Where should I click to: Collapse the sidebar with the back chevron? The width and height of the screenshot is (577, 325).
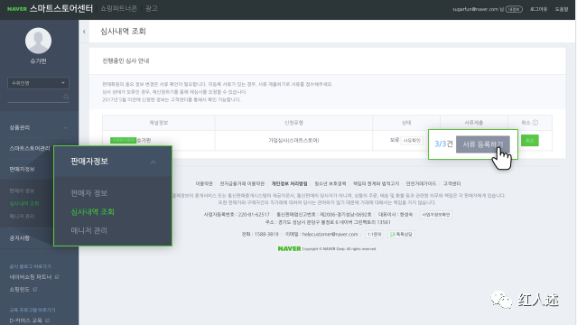point(84,32)
